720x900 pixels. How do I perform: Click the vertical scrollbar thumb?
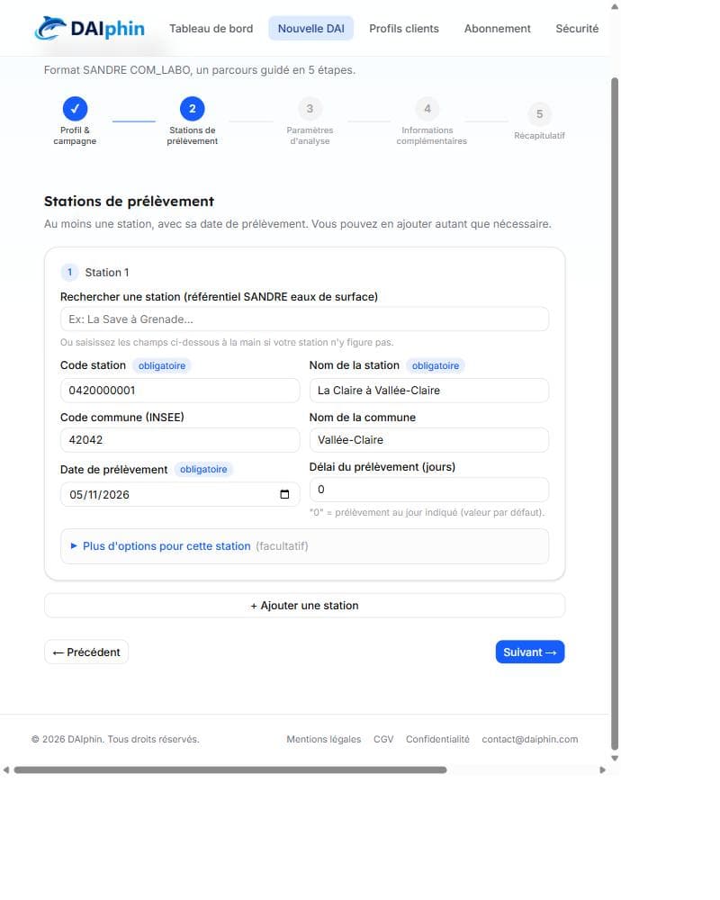coord(615,413)
